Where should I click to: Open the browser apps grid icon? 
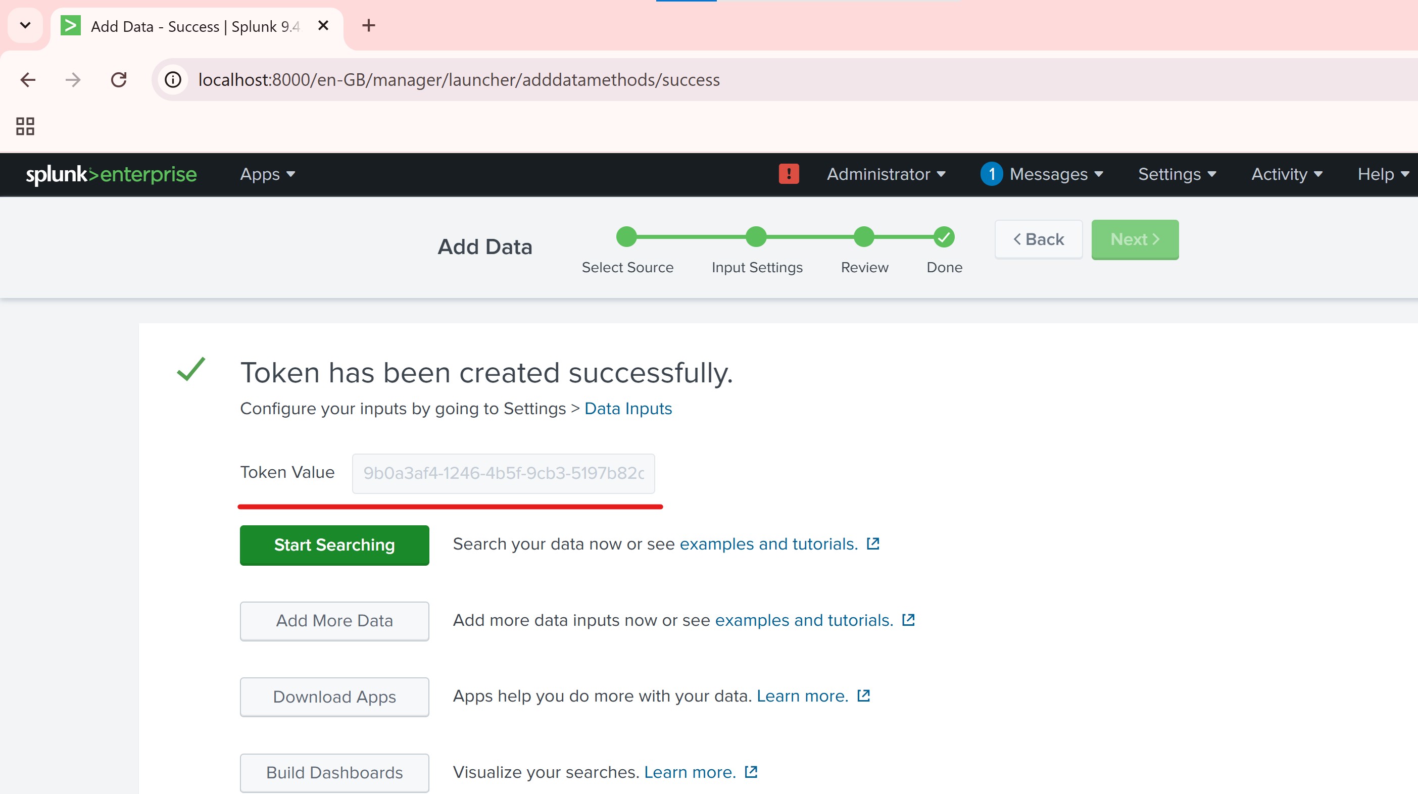coord(25,126)
